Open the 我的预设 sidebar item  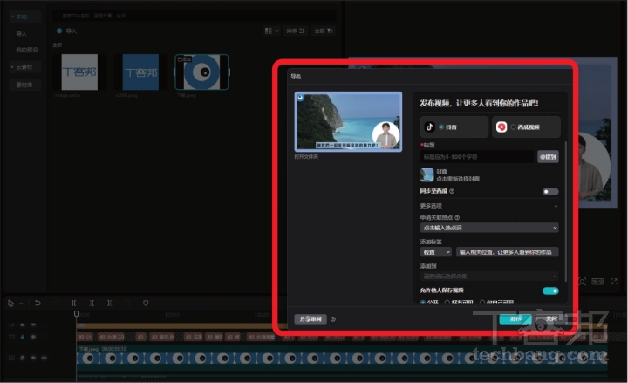tap(26, 50)
